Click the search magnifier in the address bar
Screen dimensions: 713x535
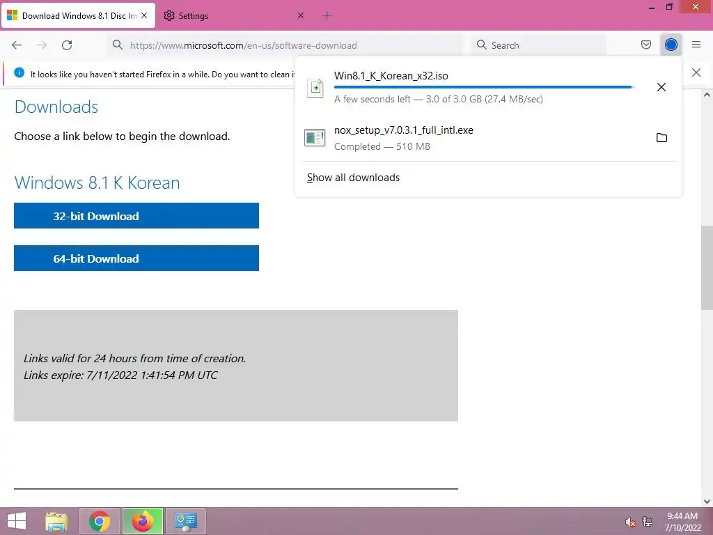tap(117, 45)
